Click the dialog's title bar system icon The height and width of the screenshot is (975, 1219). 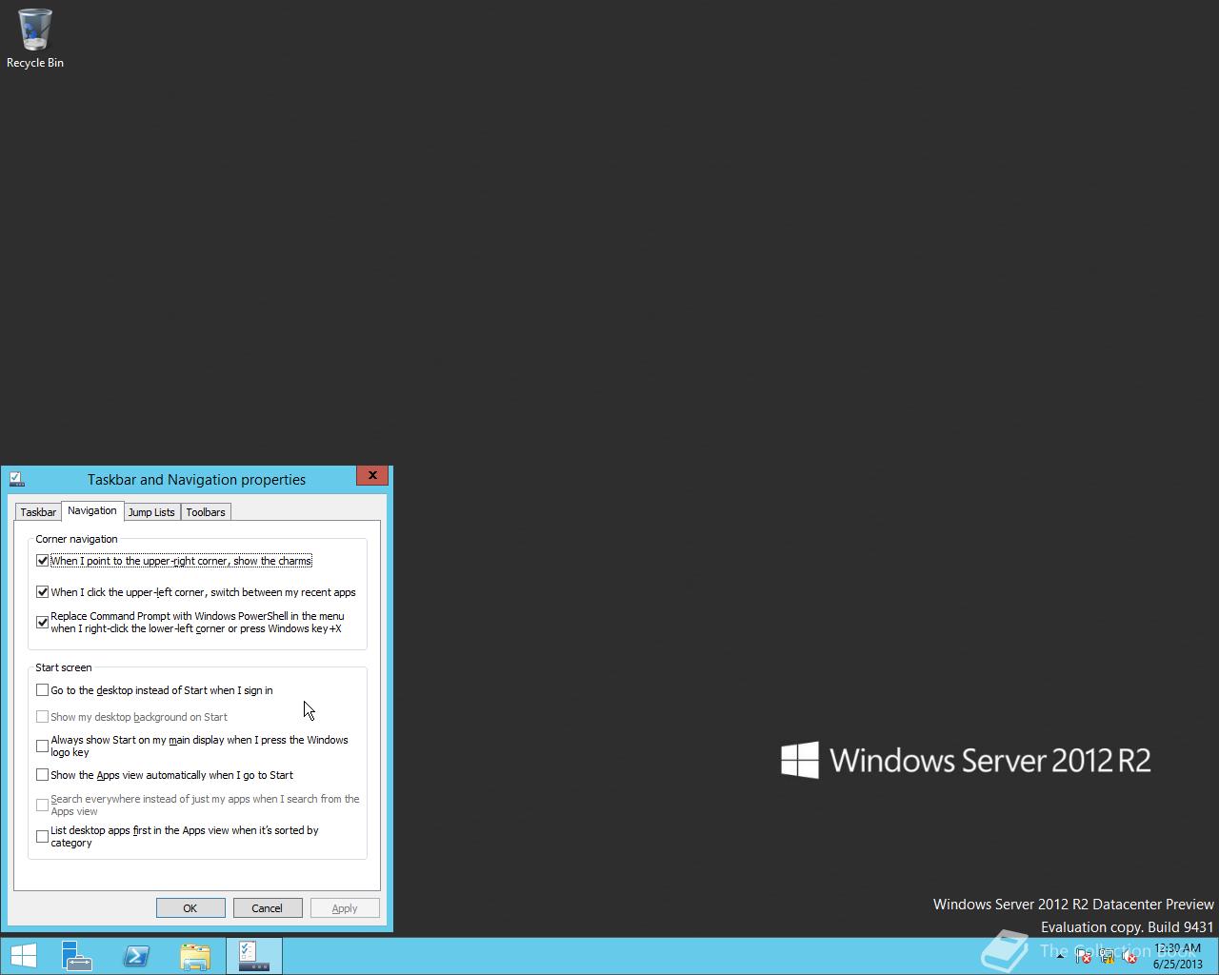[16, 479]
